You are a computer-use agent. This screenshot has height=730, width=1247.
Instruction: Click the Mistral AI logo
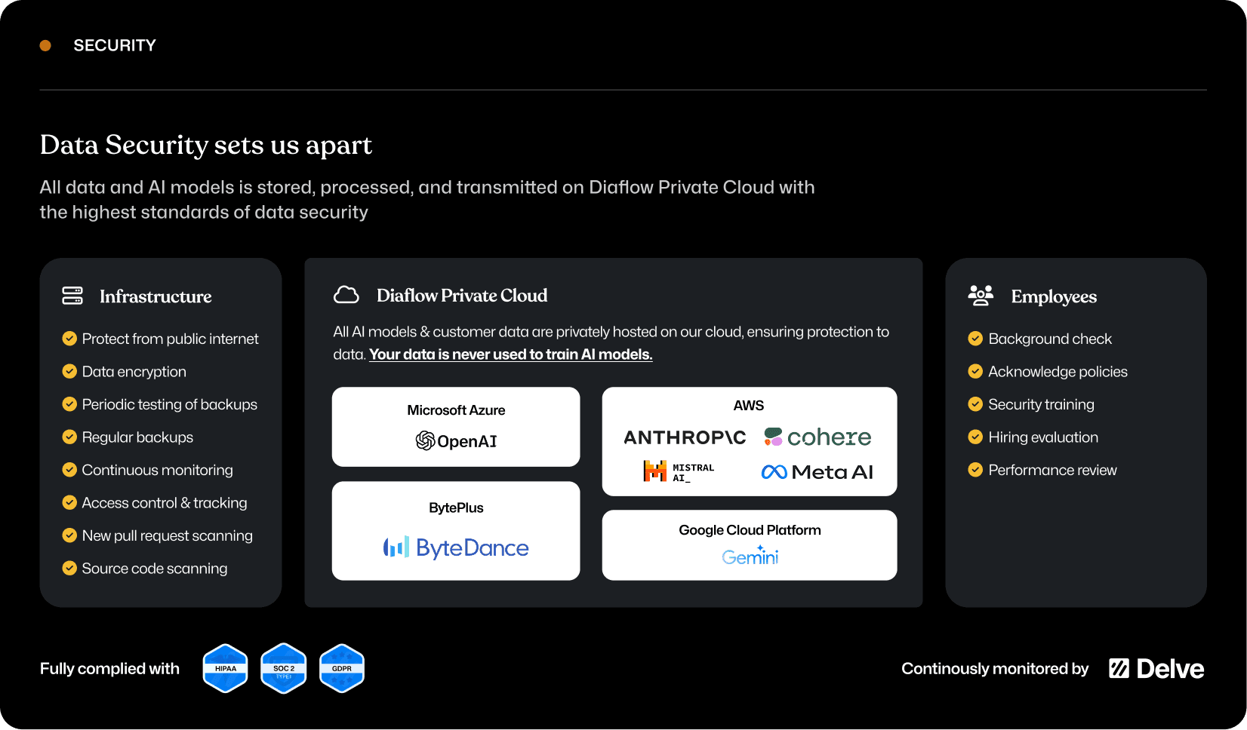coord(679,472)
